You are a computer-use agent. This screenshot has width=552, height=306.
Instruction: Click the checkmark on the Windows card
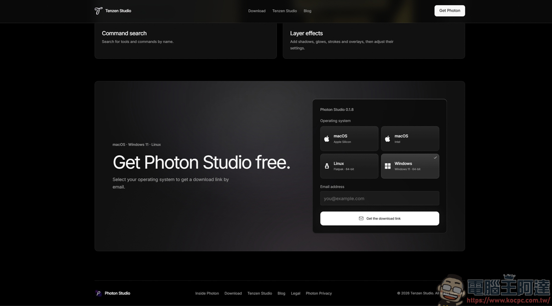(435, 158)
